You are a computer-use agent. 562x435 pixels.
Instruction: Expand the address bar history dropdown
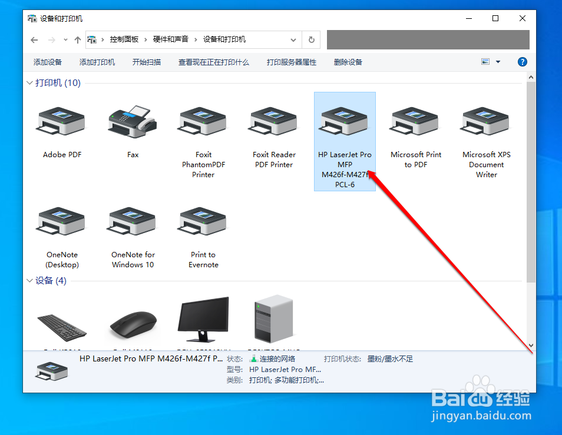pyautogui.click(x=293, y=40)
